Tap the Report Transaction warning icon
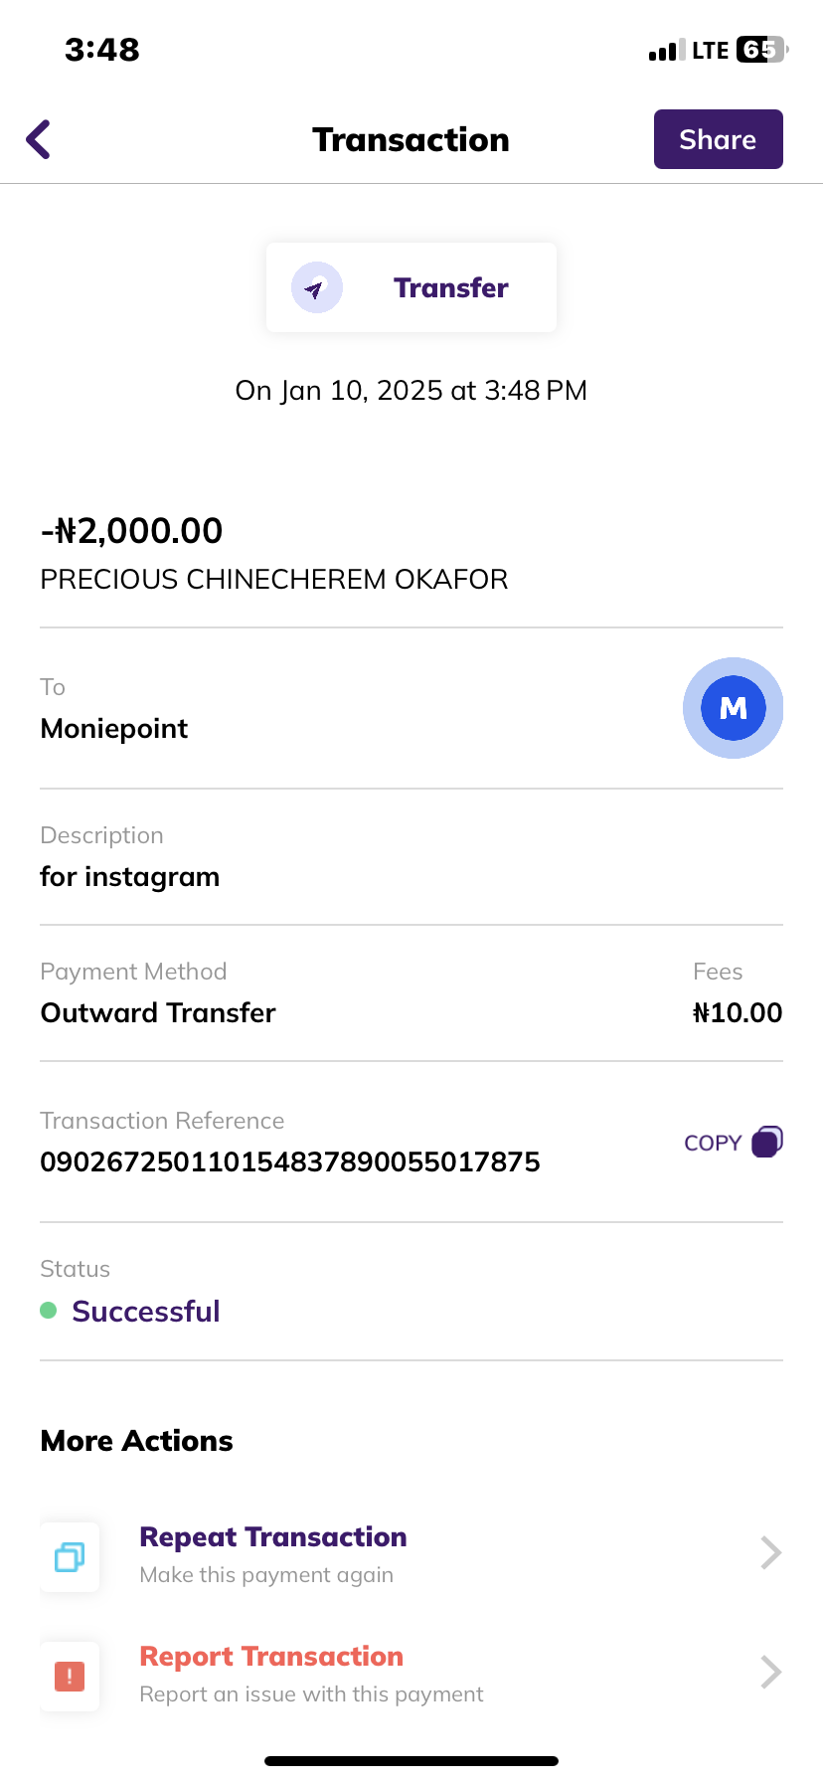Screen dimensions: 823x1782 (x=70, y=1677)
